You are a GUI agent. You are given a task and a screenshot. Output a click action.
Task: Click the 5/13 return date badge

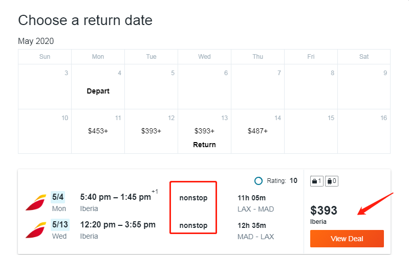60,224
